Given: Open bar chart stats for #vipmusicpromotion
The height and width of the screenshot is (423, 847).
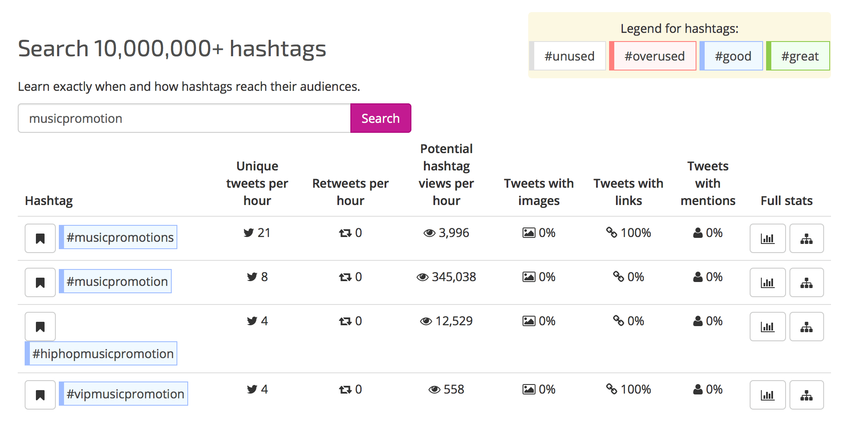Looking at the screenshot, I should [x=767, y=395].
